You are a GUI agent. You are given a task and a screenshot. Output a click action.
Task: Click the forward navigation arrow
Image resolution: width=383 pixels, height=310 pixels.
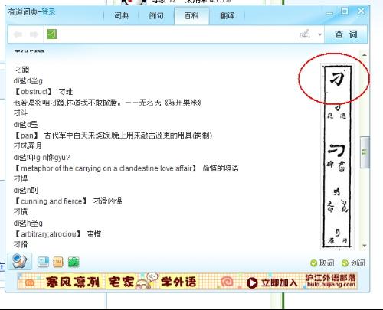click(x=34, y=34)
